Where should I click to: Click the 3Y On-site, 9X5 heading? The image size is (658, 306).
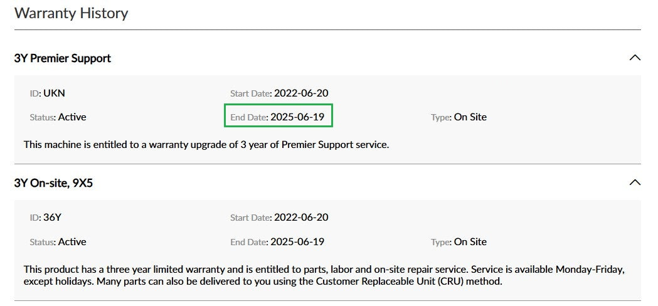coord(53,183)
